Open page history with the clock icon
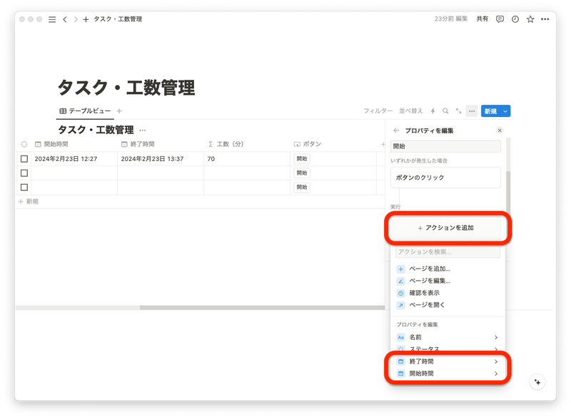 pyautogui.click(x=515, y=19)
